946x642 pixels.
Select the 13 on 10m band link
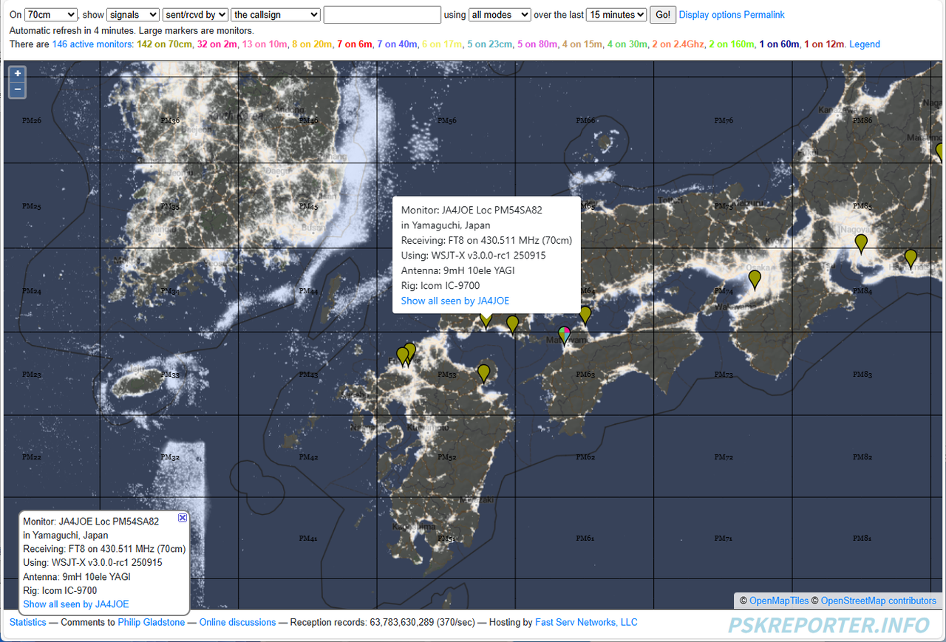tap(265, 44)
